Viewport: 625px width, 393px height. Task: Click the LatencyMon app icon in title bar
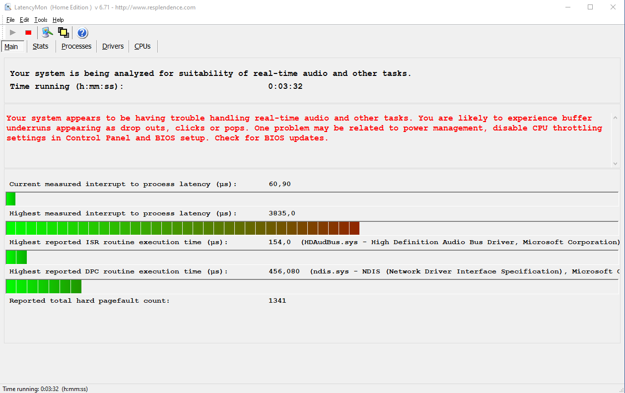(x=7, y=7)
